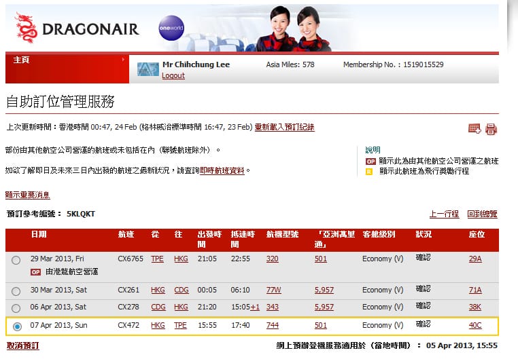Click the Asia Miles: 578 text

[290, 64]
